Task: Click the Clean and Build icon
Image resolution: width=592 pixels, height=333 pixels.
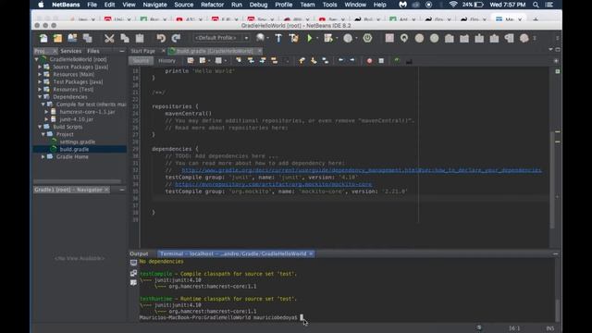Action: 294,38
